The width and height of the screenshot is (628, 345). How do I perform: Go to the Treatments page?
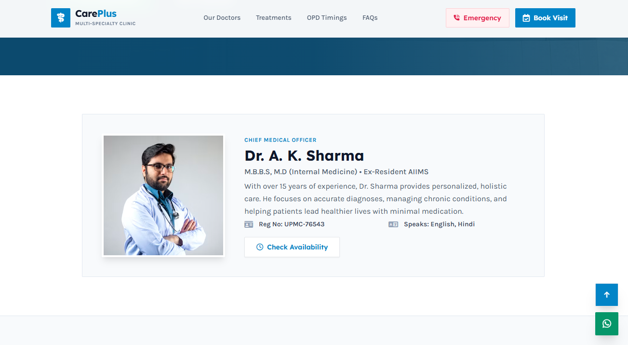274,18
